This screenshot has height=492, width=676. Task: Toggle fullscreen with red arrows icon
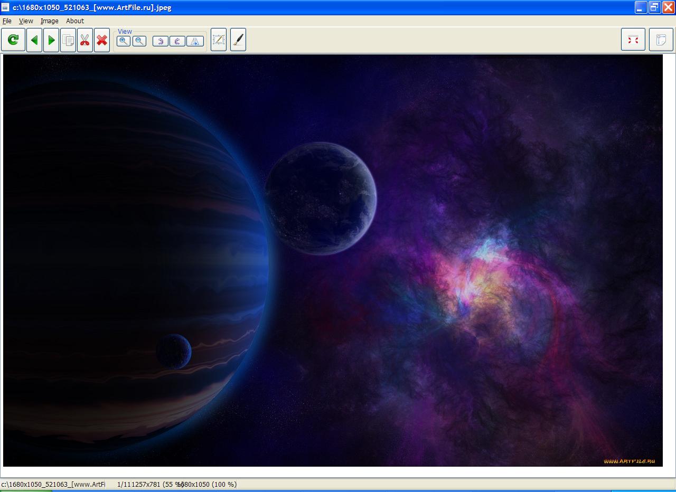tap(633, 40)
